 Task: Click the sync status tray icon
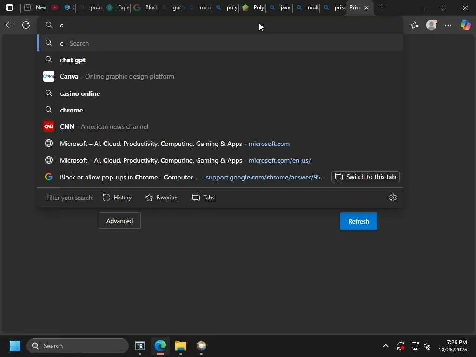[400, 346]
